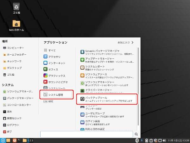190x143 pixels.
Task: Select the システム管理 category
Action: pos(56,94)
